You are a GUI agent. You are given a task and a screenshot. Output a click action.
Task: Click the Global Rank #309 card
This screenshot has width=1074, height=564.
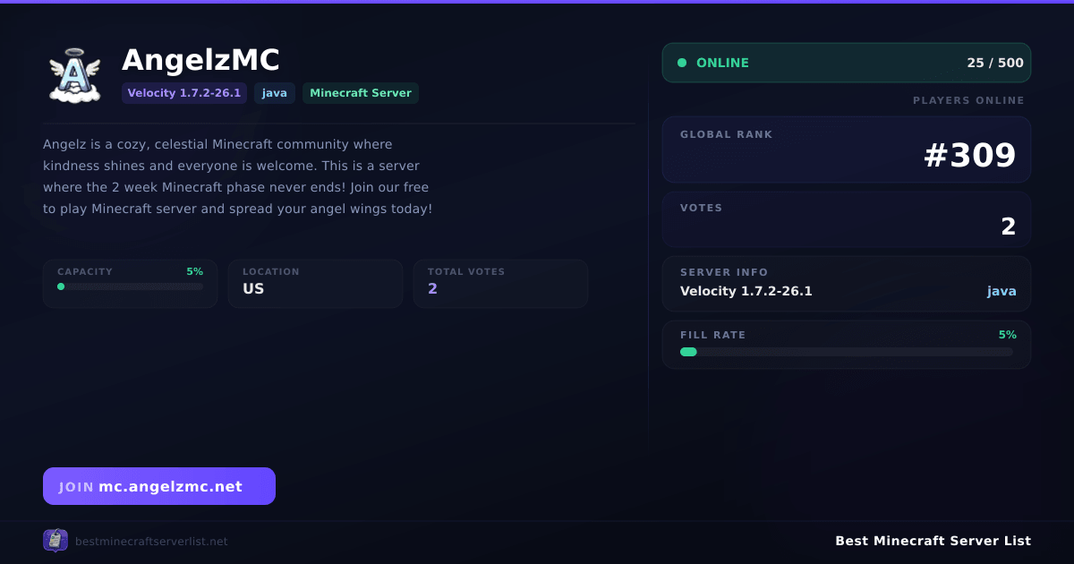point(847,150)
